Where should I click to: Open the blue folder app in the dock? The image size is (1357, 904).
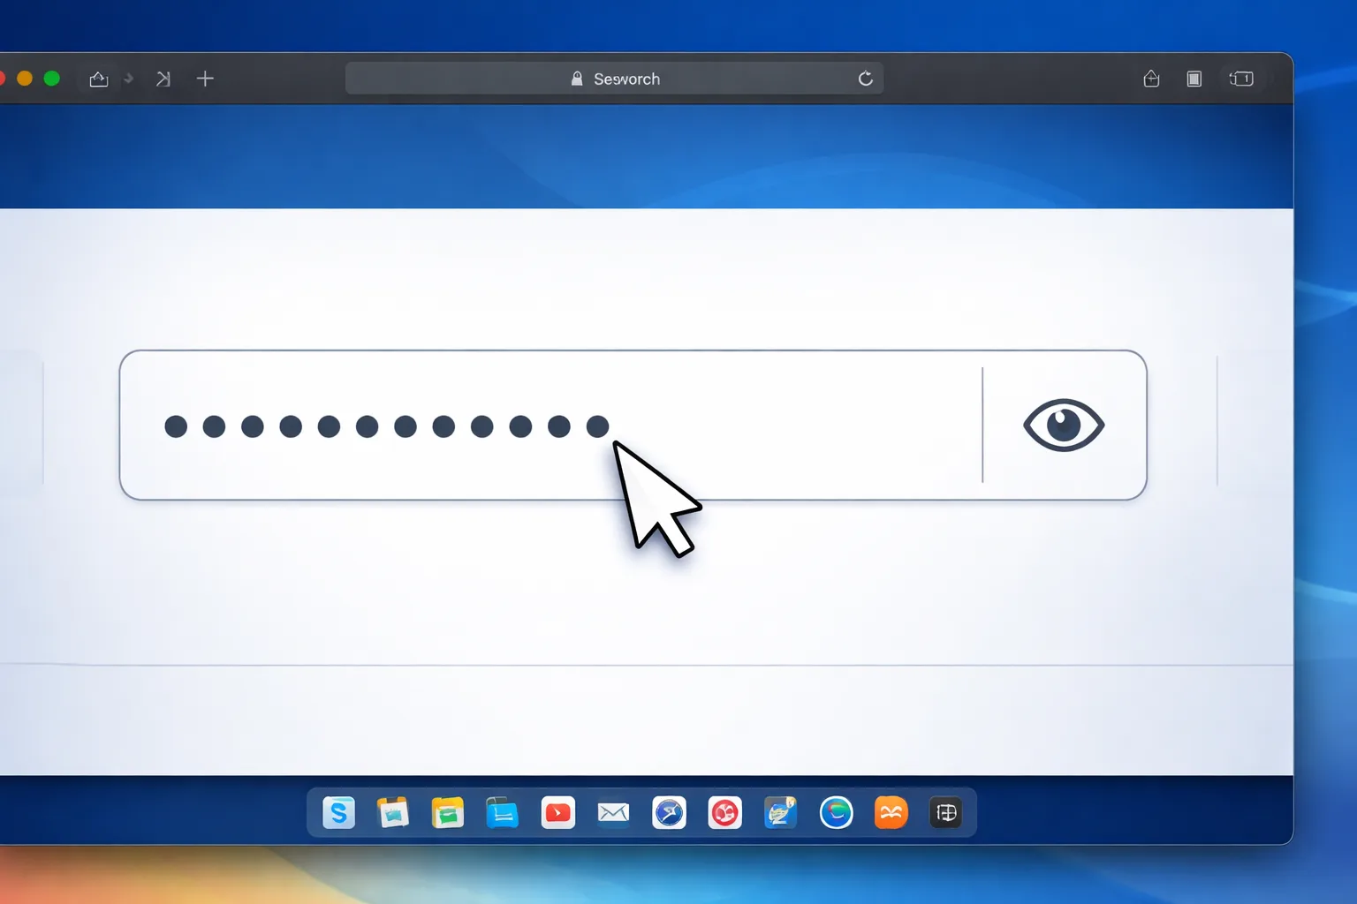pyautogui.click(x=503, y=812)
